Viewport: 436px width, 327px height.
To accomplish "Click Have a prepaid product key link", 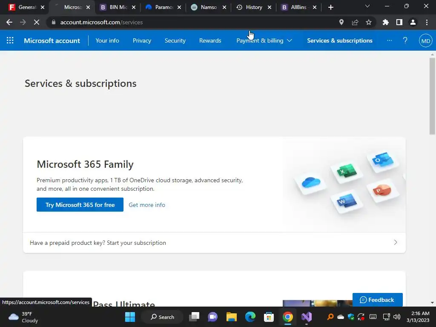I will pyautogui.click(x=98, y=243).
